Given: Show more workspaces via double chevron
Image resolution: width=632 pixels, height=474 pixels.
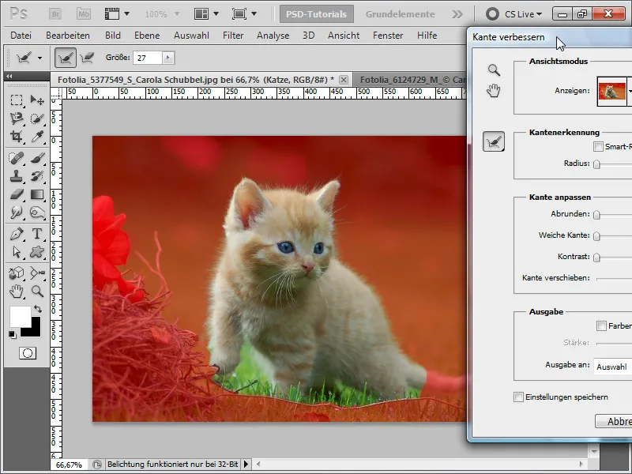Looking at the screenshot, I should pos(457,14).
